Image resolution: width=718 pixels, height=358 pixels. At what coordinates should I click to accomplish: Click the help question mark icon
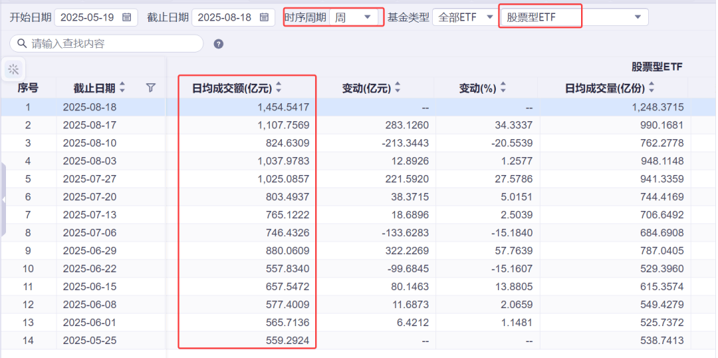[x=219, y=44]
